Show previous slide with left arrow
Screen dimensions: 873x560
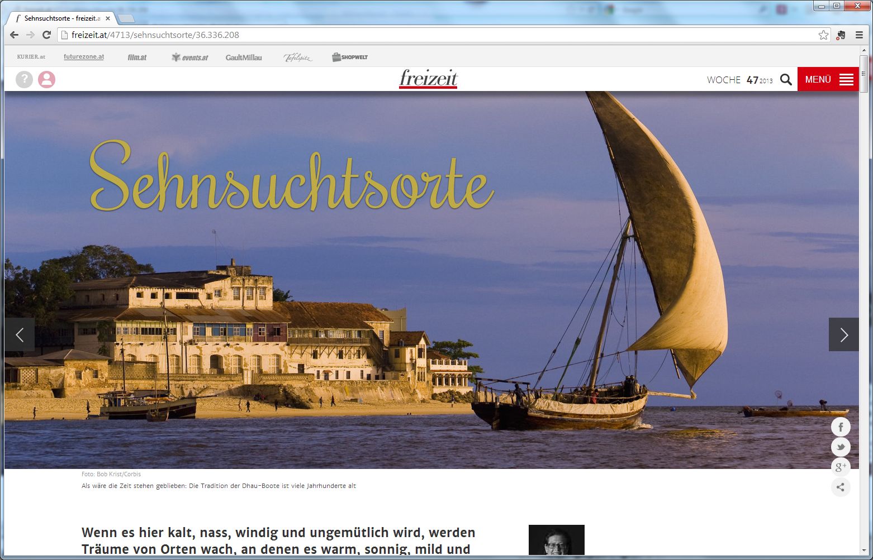click(x=20, y=334)
